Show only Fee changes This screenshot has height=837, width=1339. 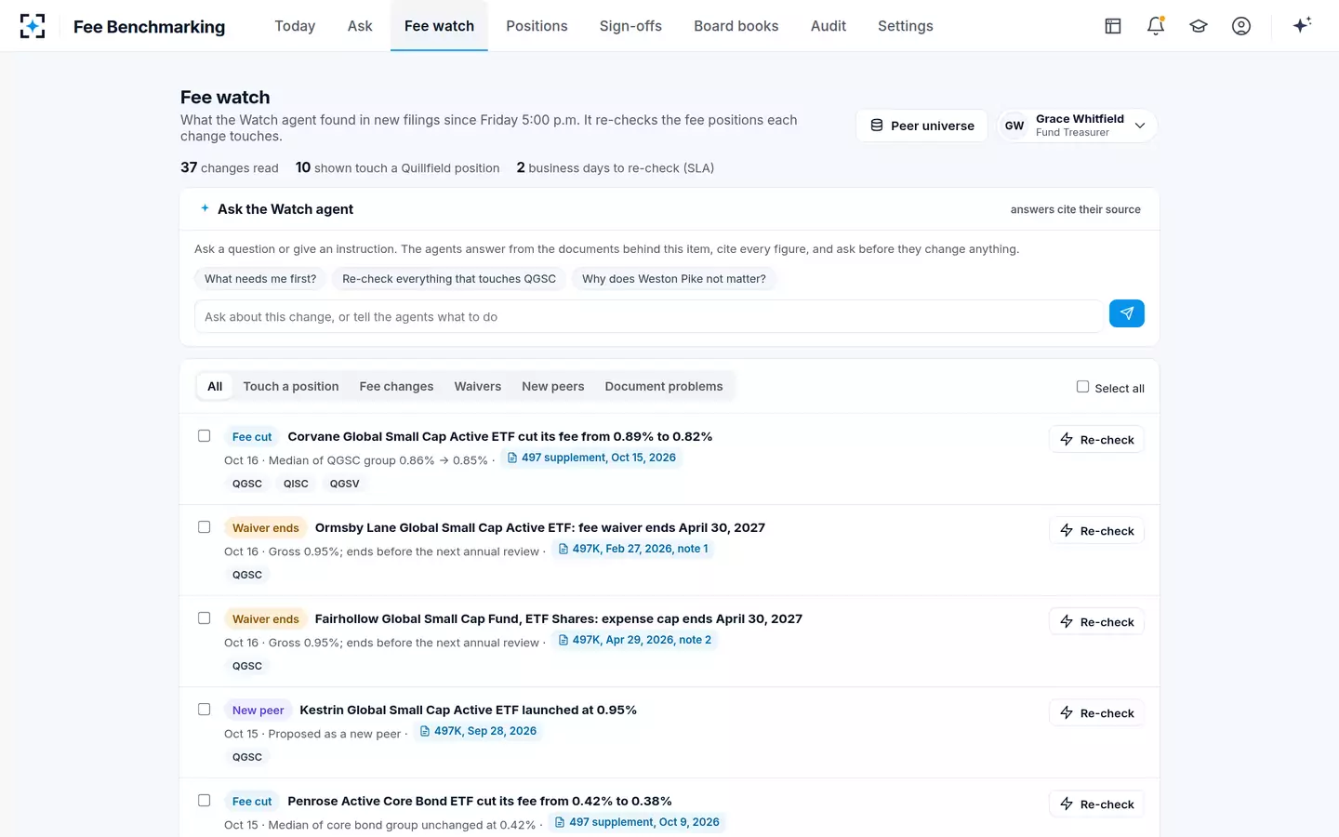coord(396,387)
